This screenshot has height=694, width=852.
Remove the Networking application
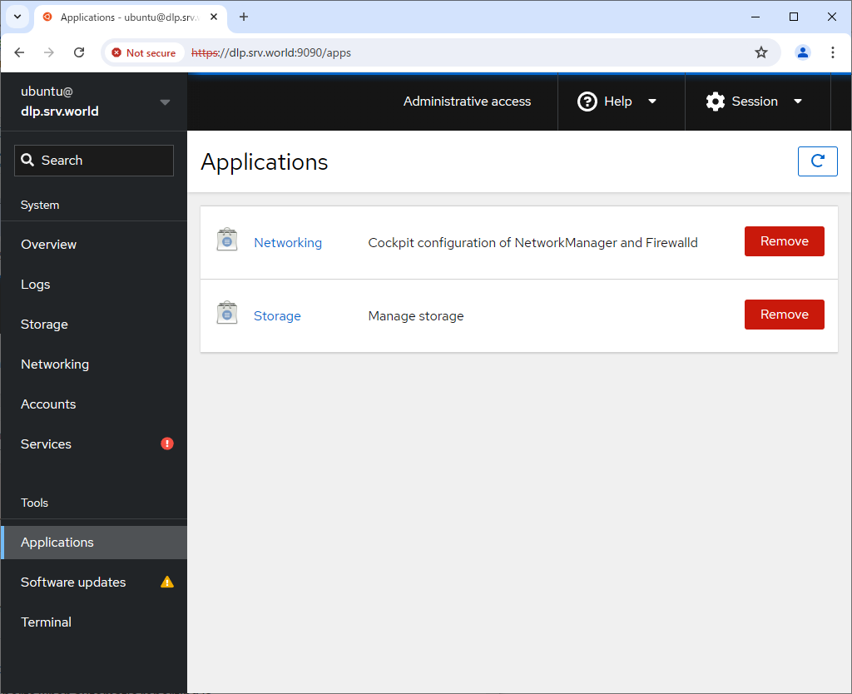(784, 241)
